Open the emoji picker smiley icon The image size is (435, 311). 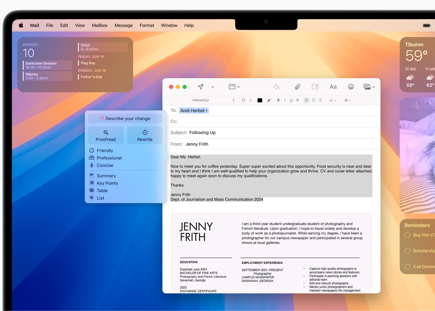tap(351, 87)
